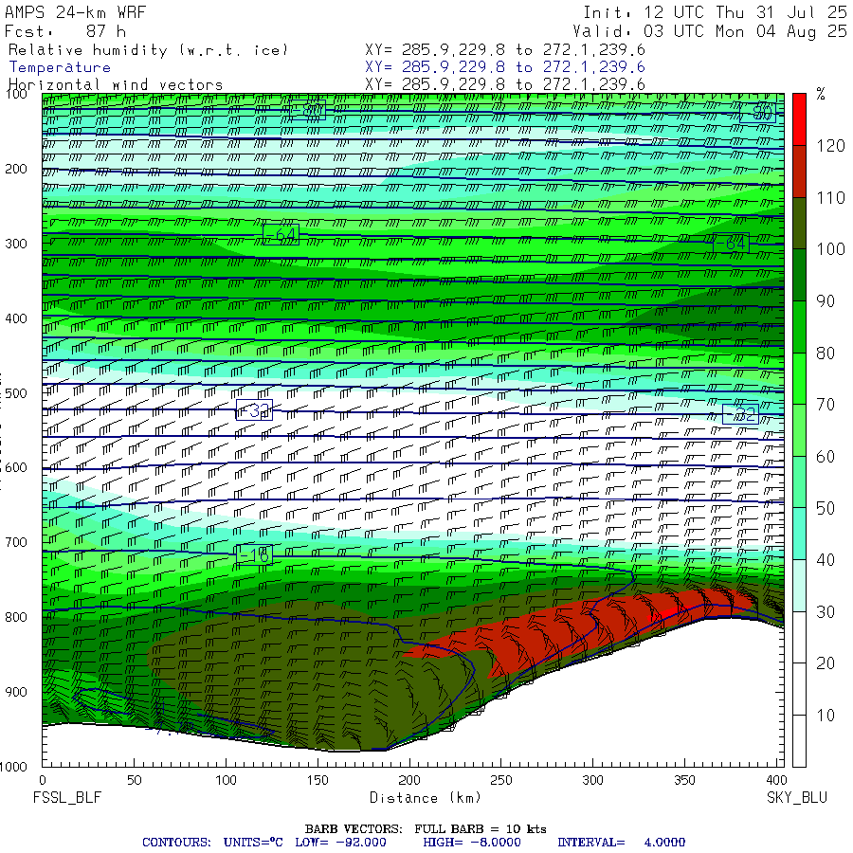Click the '250' distance axis tick label
853x853 pixels.
click(x=500, y=780)
